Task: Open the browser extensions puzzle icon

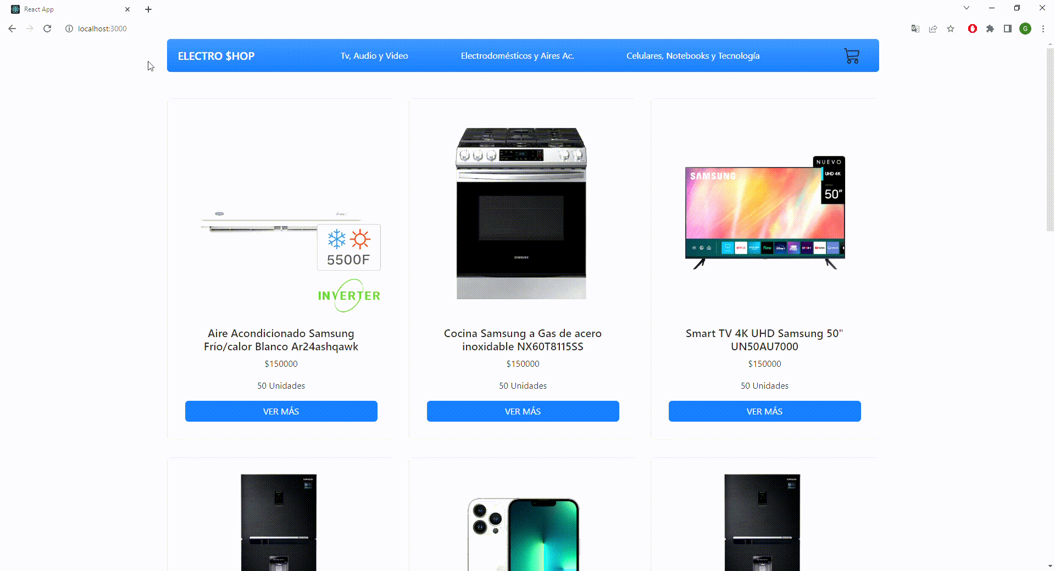Action: coord(990,29)
